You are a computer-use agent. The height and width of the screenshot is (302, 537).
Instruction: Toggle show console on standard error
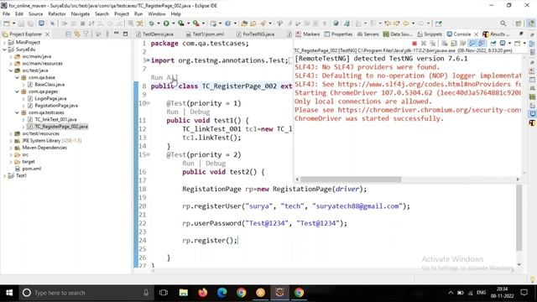[481, 44]
